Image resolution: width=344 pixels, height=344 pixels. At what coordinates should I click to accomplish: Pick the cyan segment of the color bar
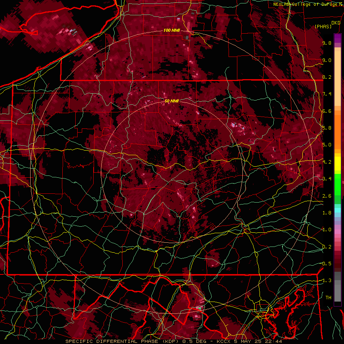[338, 210]
